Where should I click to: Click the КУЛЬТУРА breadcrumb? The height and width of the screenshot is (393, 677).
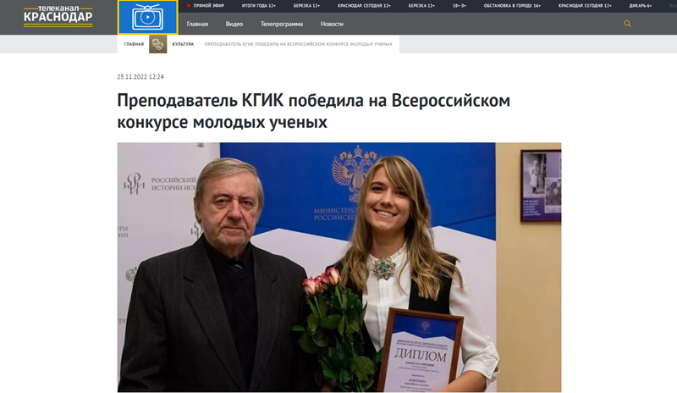coord(183,44)
